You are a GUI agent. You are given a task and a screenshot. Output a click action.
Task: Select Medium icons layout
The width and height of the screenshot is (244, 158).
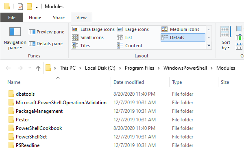pyautogui.click(x=180, y=29)
